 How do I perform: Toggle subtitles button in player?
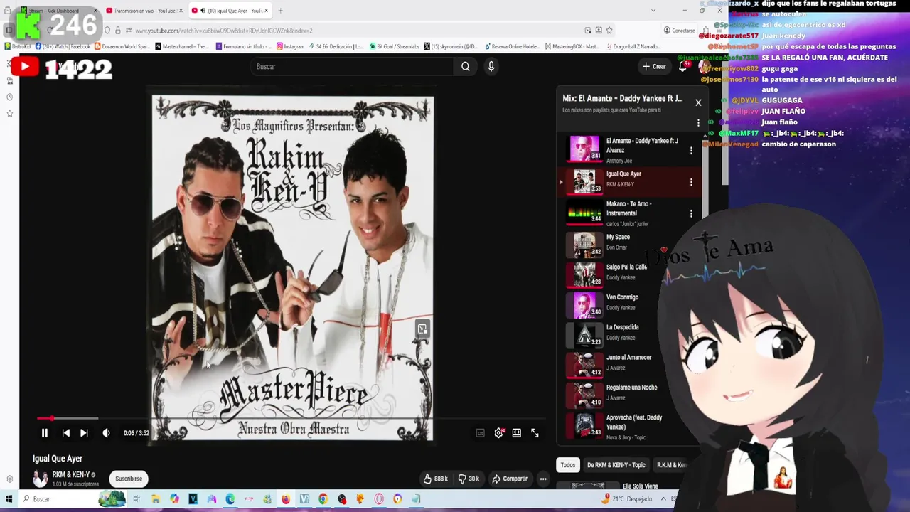point(480,433)
